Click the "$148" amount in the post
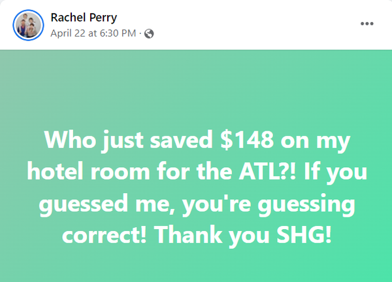Viewport: 392px width, 282px height. 247,140
